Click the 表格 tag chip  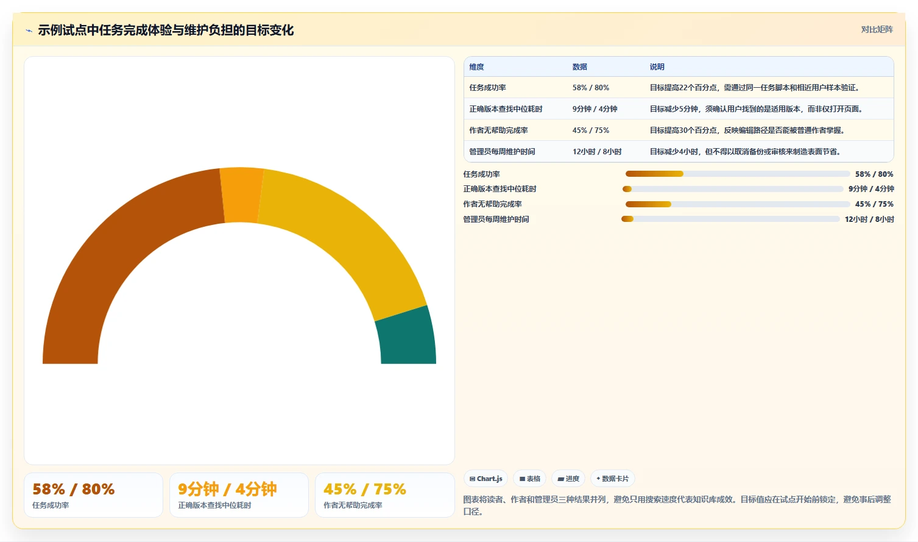tap(529, 479)
